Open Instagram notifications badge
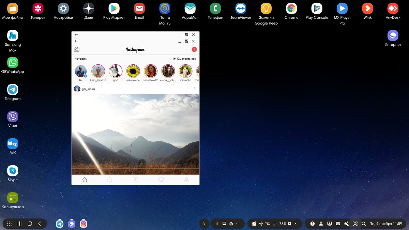The image size is (409, 230). point(194,49)
